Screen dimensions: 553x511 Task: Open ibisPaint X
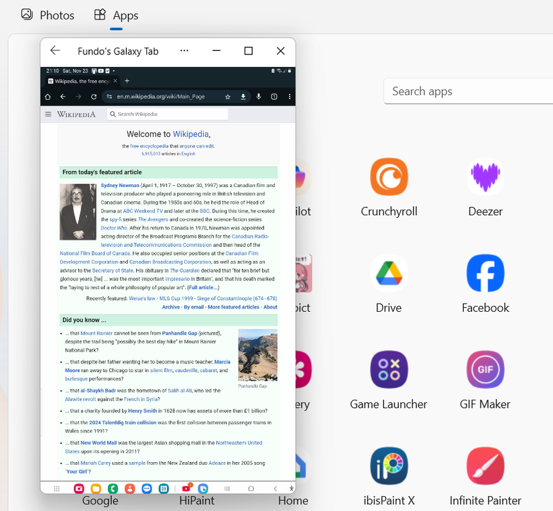coord(389,465)
